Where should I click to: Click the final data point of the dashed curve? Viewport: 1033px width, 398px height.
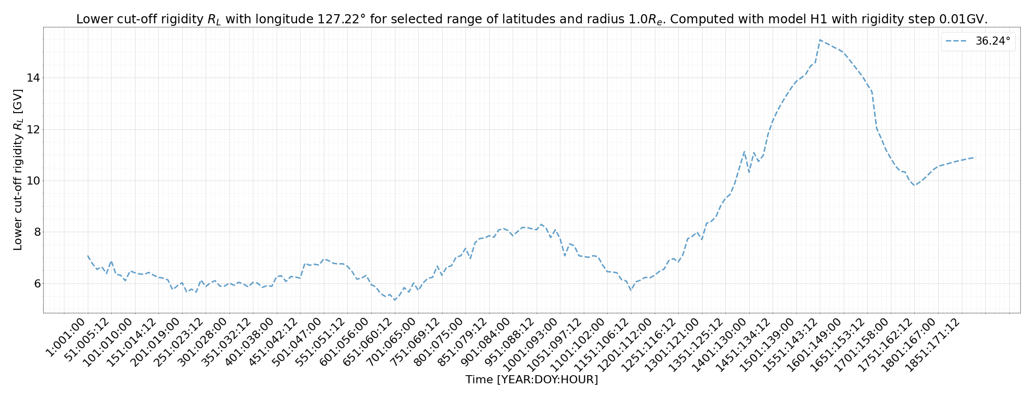[975, 157]
